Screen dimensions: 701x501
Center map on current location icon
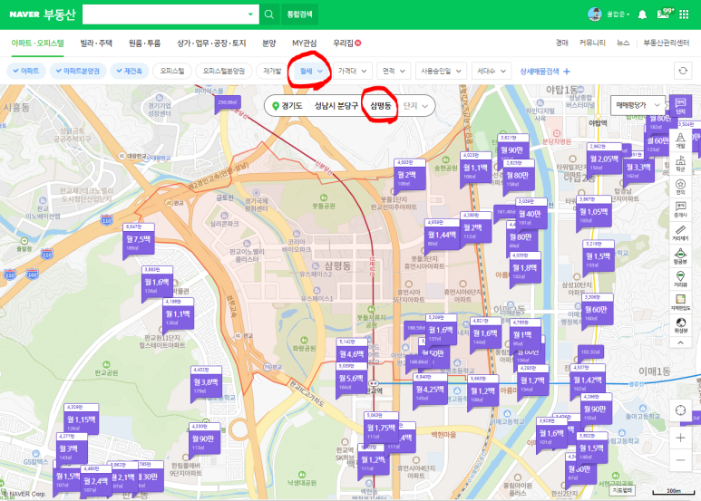click(680, 409)
